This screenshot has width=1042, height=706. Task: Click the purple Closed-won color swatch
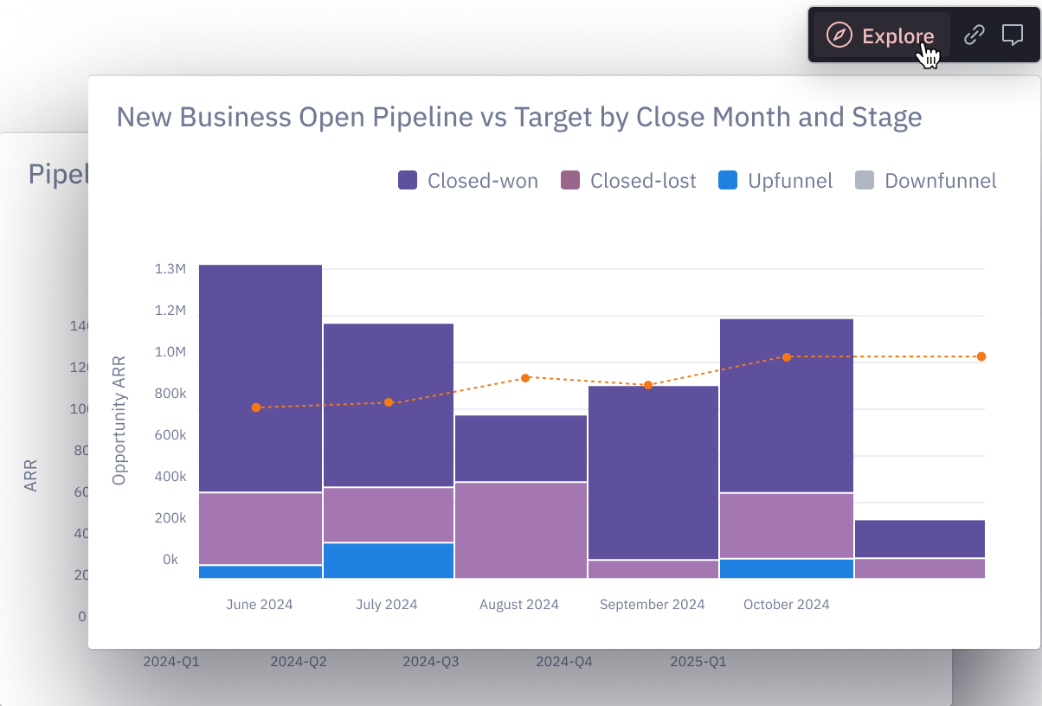pyautogui.click(x=407, y=180)
